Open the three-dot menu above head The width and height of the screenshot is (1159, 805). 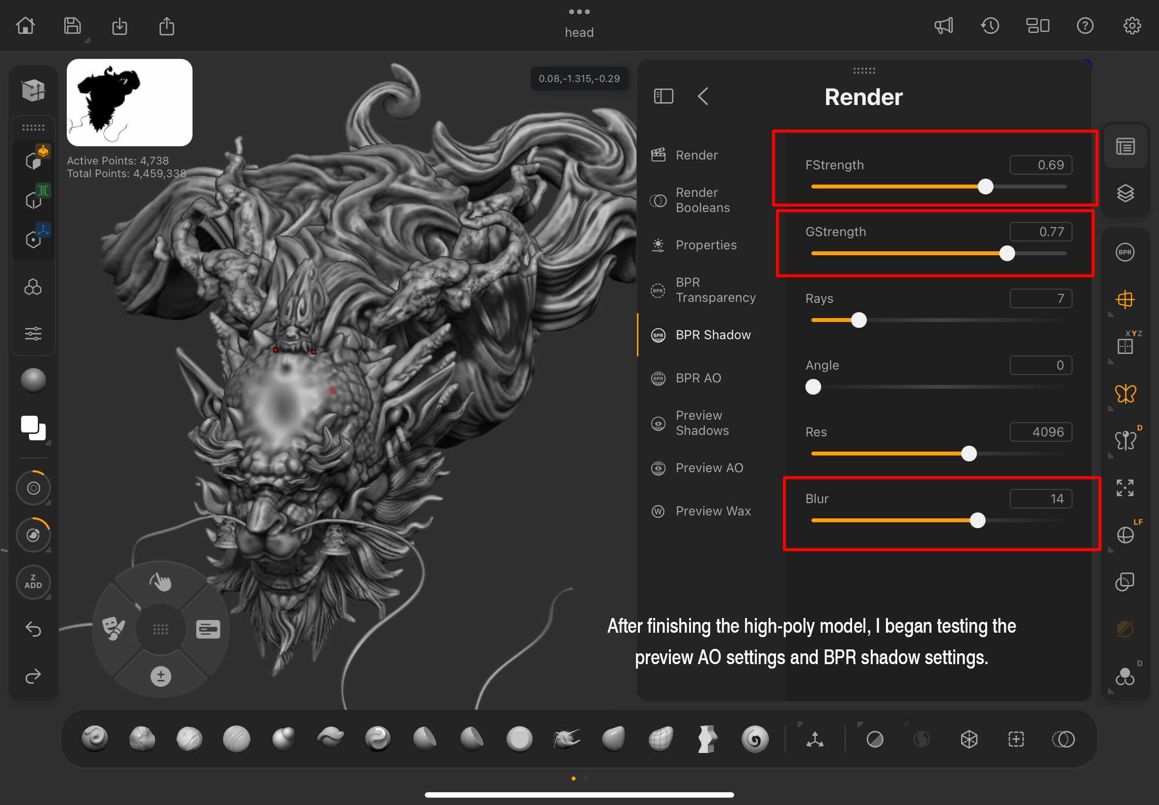pos(579,12)
